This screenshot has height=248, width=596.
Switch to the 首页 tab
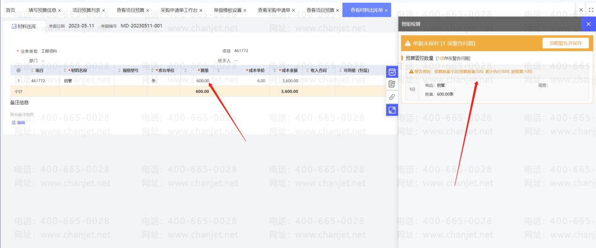pos(10,10)
